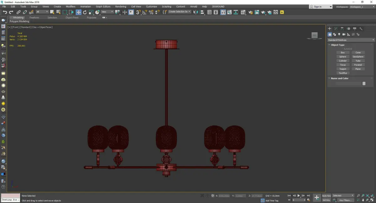Open the Rendered Frame Window icon

coord(257,12)
